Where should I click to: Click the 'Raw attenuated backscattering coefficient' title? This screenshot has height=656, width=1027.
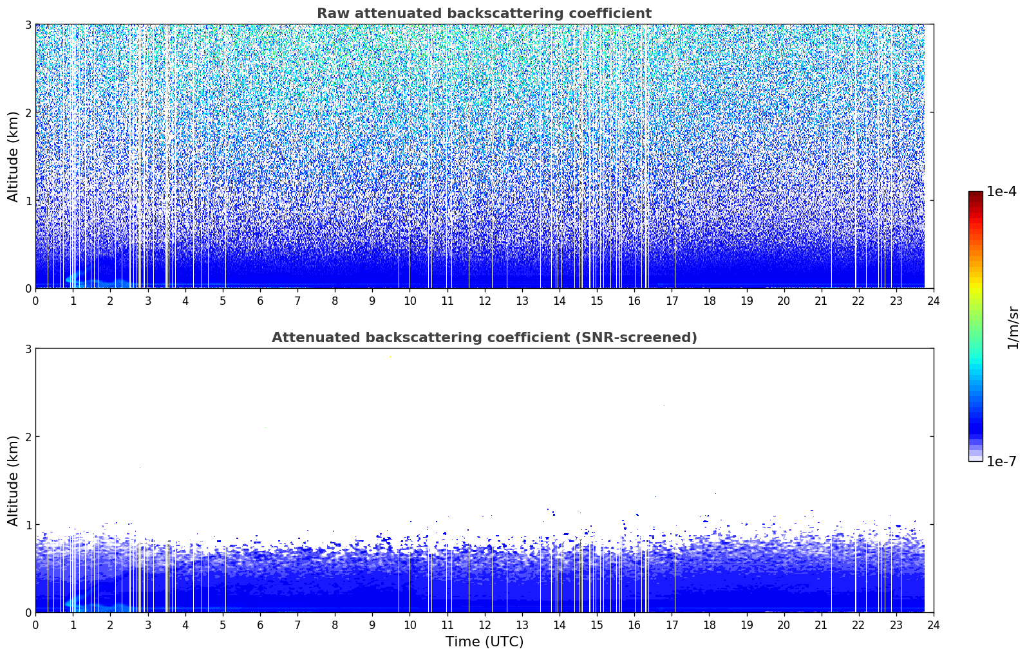[484, 14]
